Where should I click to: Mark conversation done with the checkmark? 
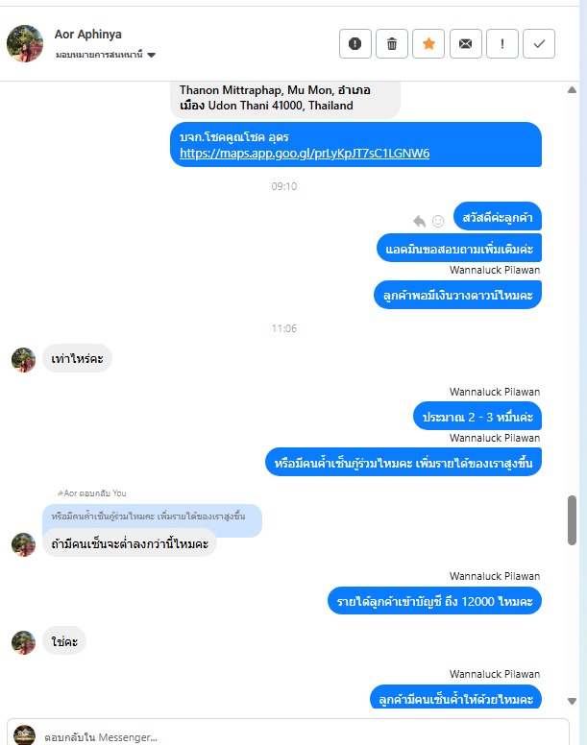click(x=539, y=44)
